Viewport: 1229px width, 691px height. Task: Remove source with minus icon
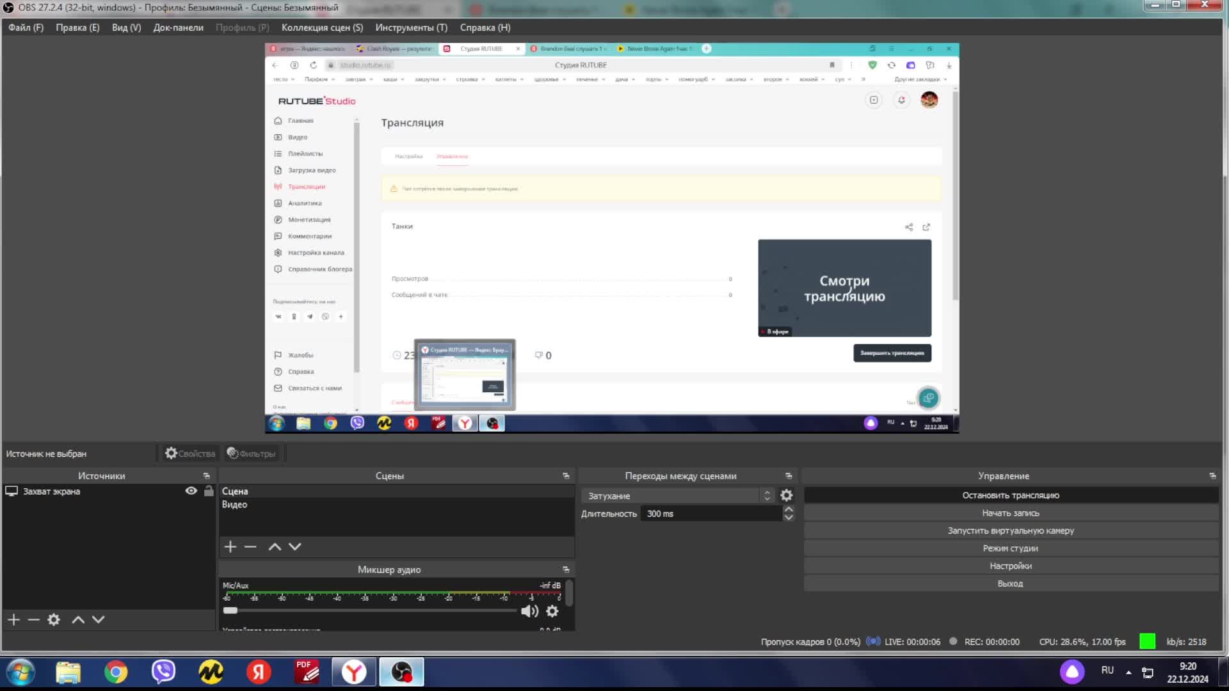pyautogui.click(x=34, y=619)
